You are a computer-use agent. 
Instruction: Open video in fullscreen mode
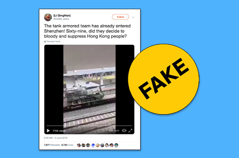[130, 131]
